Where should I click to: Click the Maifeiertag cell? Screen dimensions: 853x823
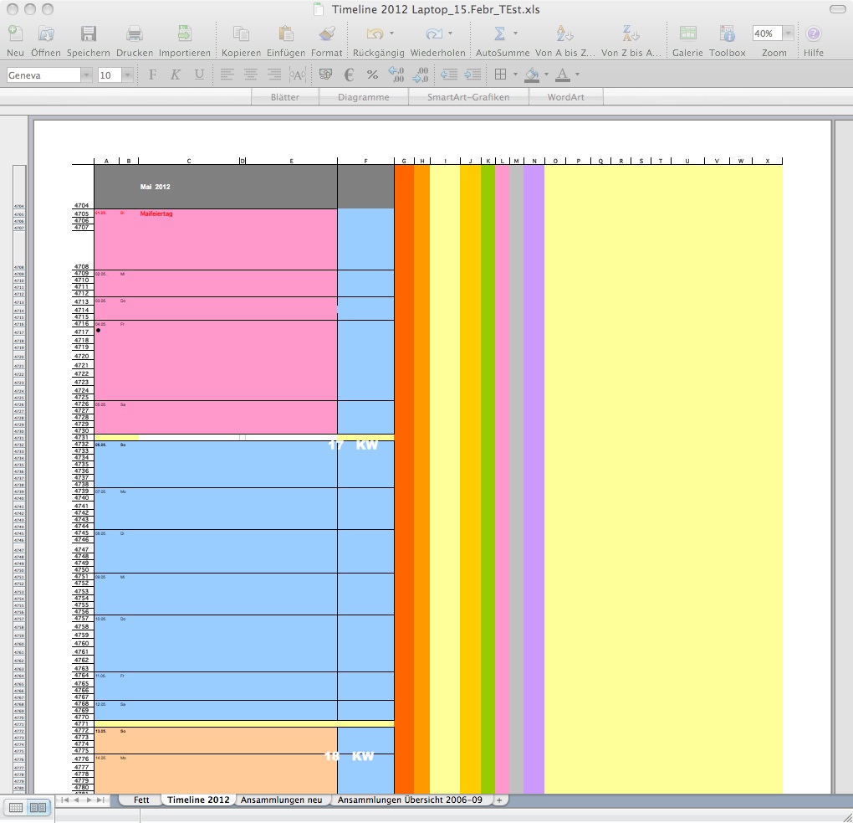coord(156,213)
